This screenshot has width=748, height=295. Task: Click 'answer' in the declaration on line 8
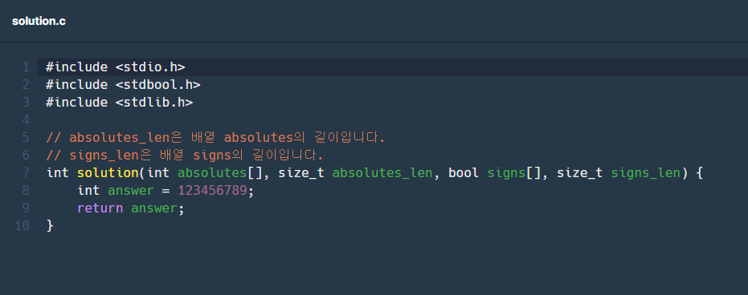131,191
